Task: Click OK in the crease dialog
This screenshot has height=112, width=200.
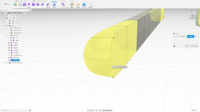Action: tap(187, 46)
